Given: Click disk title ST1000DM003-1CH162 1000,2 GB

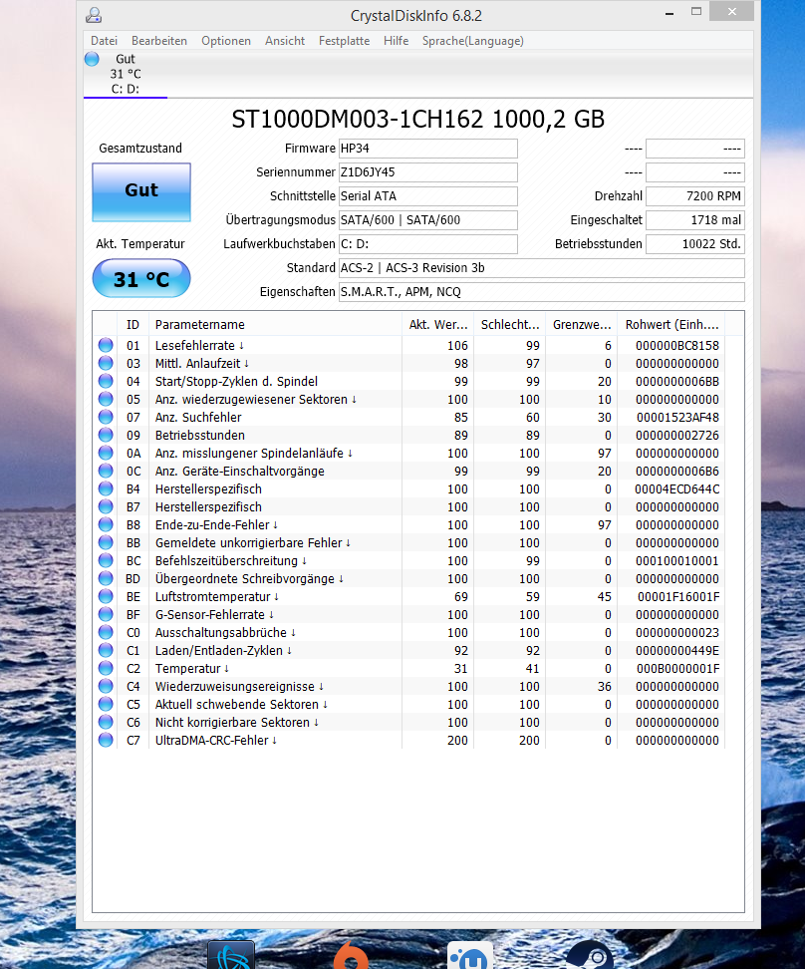Looking at the screenshot, I should (x=417, y=120).
